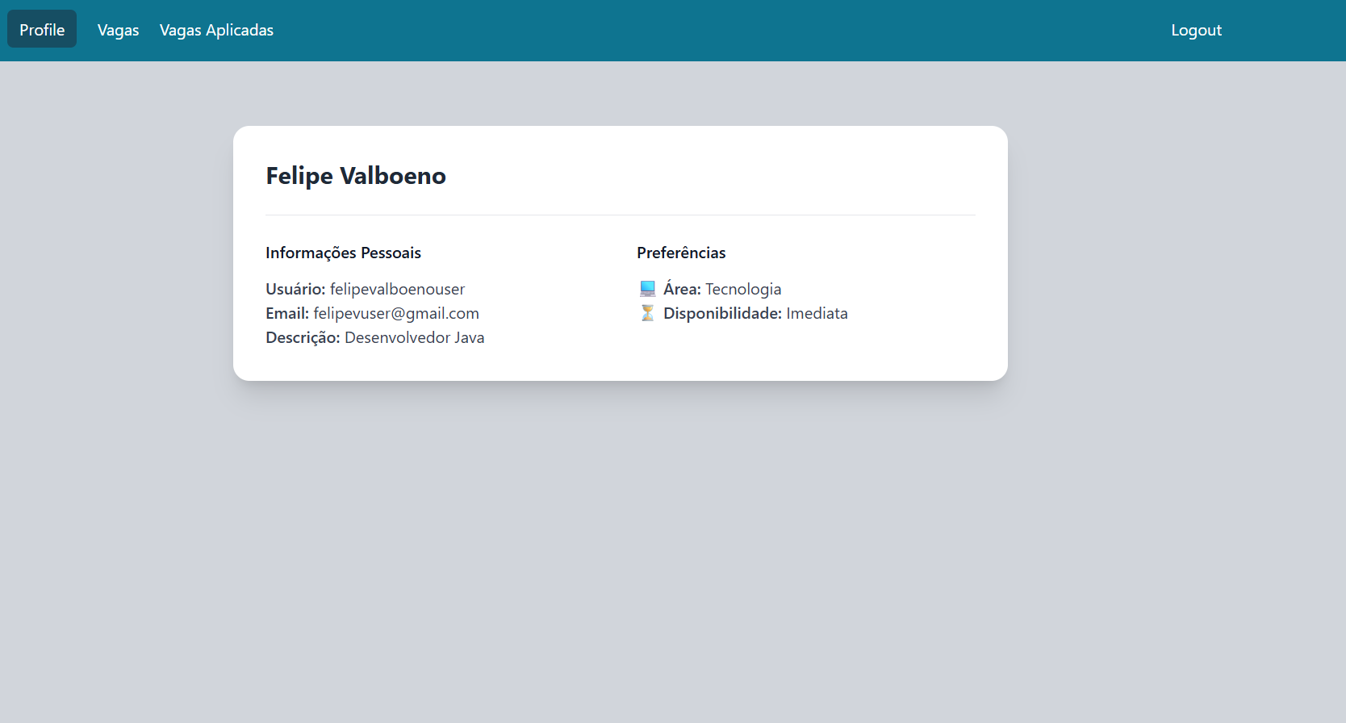Click the Descrição label
Screen dimensions: 1346x723
point(303,337)
